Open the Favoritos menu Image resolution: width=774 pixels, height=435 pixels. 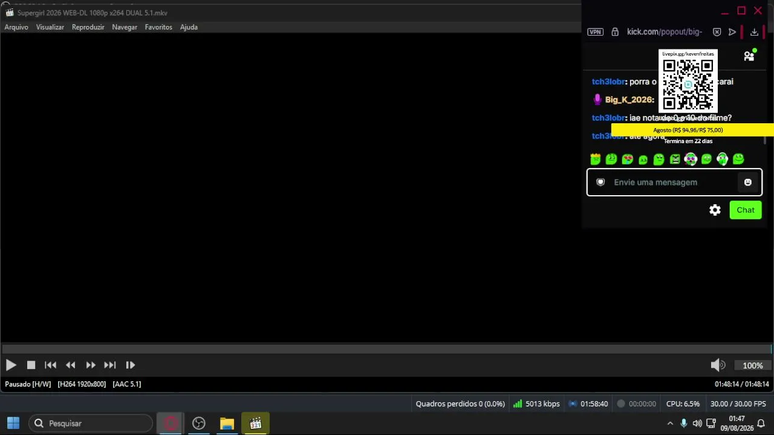[158, 27]
